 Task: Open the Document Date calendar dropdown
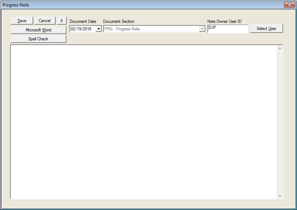click(99, 29)
